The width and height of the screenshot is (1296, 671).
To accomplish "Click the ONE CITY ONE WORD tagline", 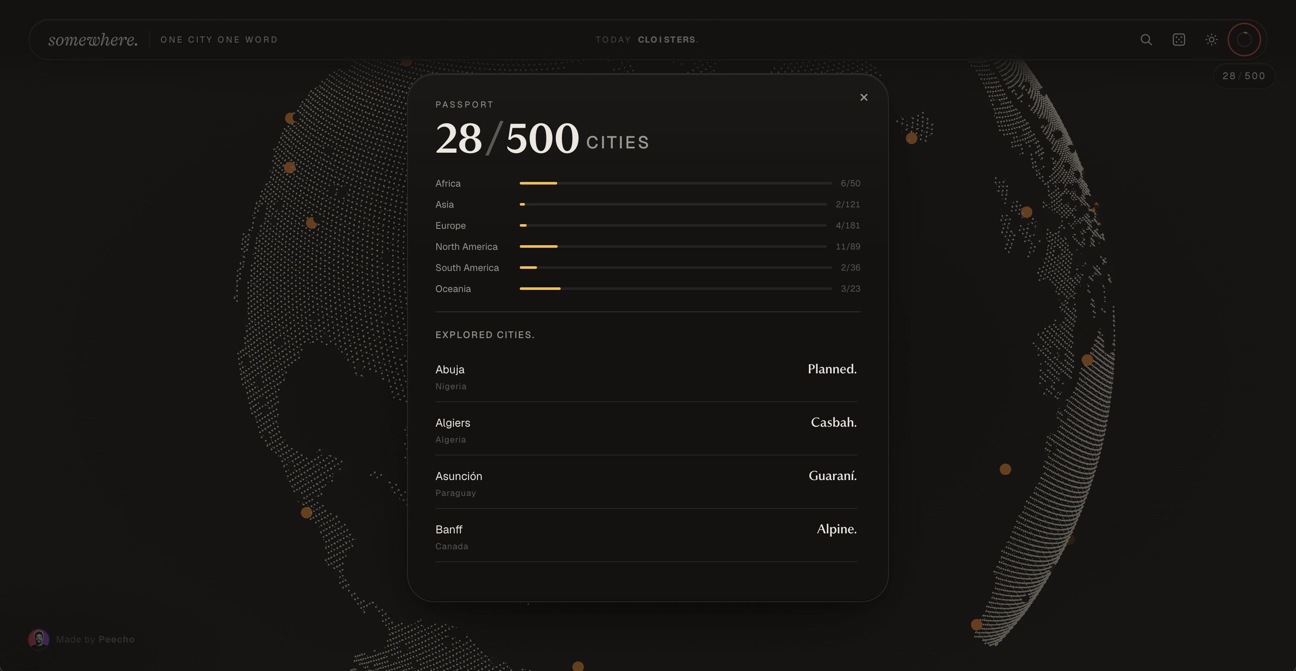I will tap(219, 40).
